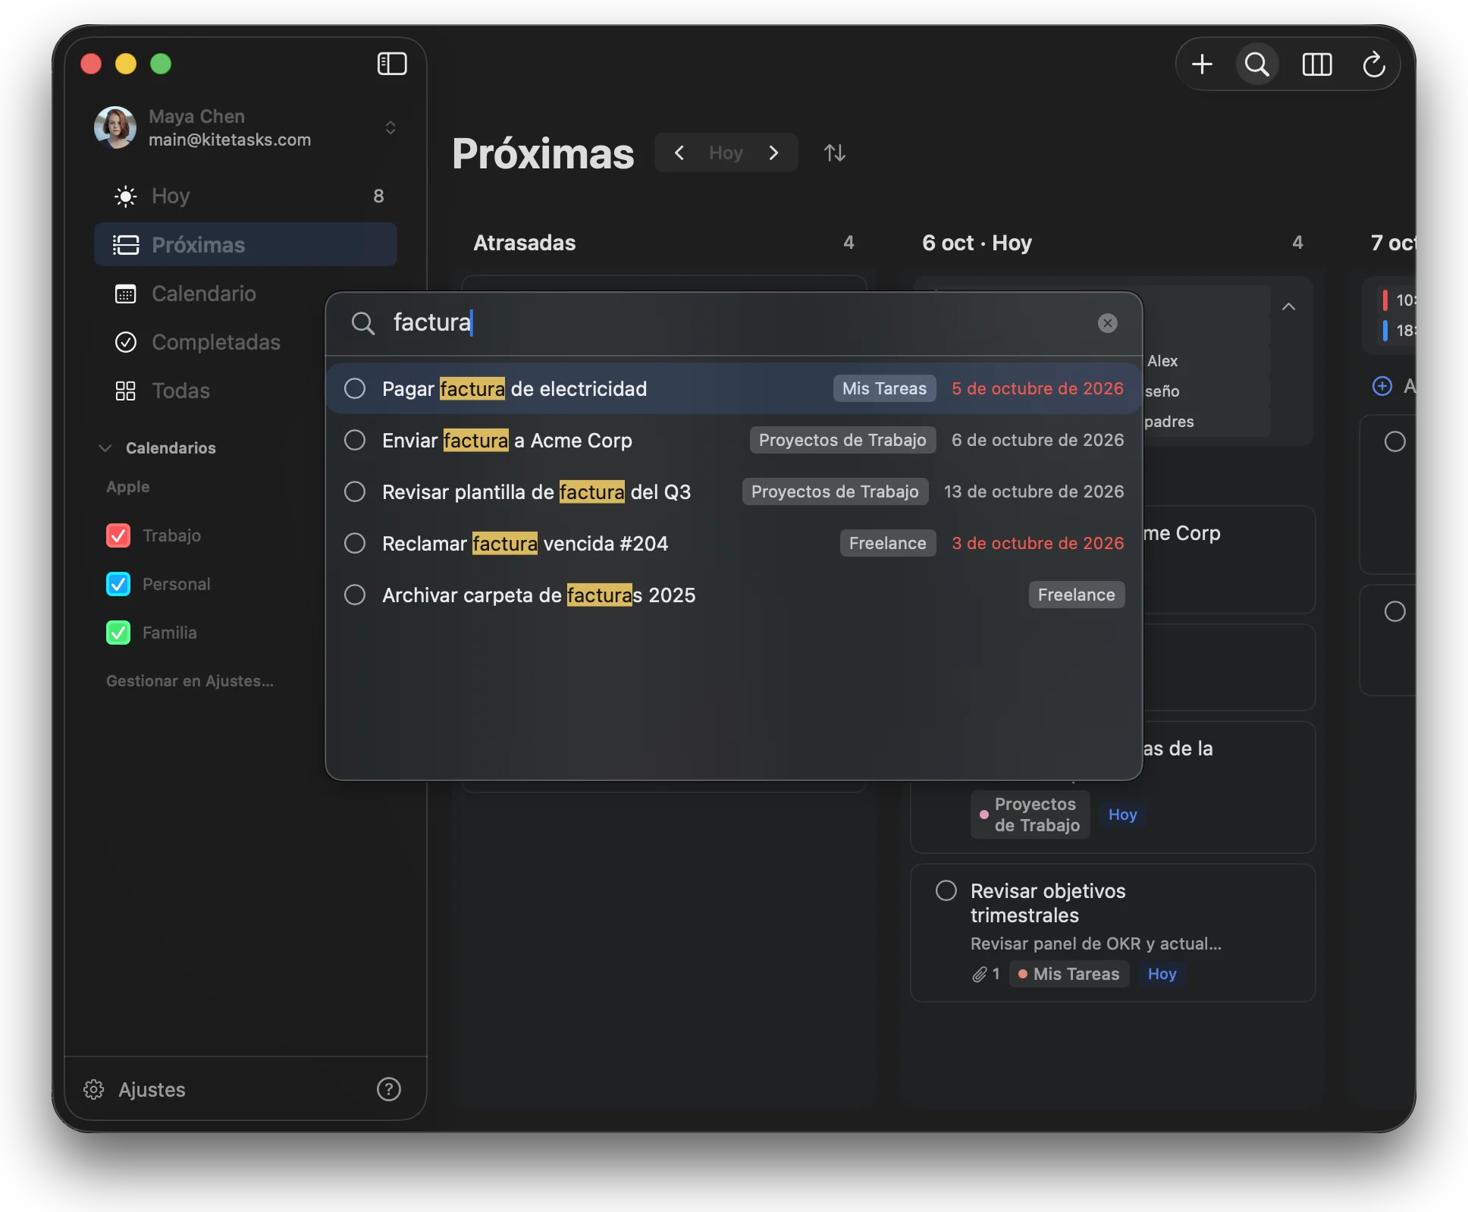The width and height of the screenshot is (1468, 1212).
Task: Open the search magnifier in toolbar
Action: click(x=1257, y=64)
